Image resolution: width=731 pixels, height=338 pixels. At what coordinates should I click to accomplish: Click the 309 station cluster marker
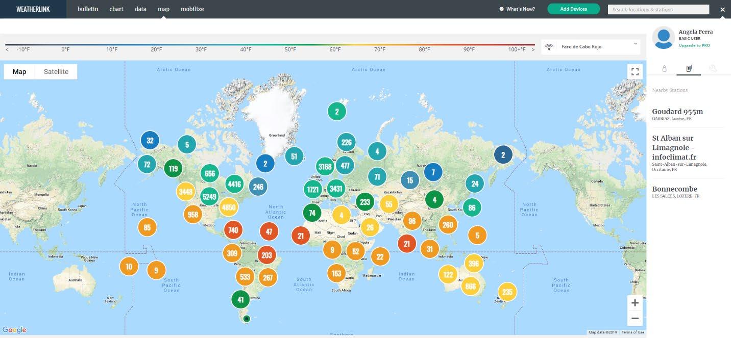coord(232,253)
